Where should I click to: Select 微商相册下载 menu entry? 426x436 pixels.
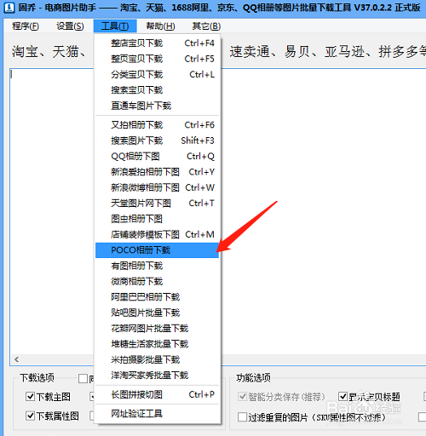pos(157,281)
